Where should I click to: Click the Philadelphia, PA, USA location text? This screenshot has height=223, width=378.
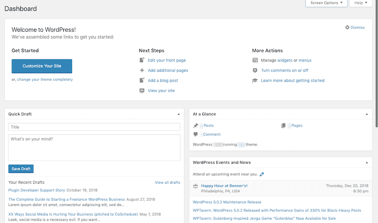(221, 191)
